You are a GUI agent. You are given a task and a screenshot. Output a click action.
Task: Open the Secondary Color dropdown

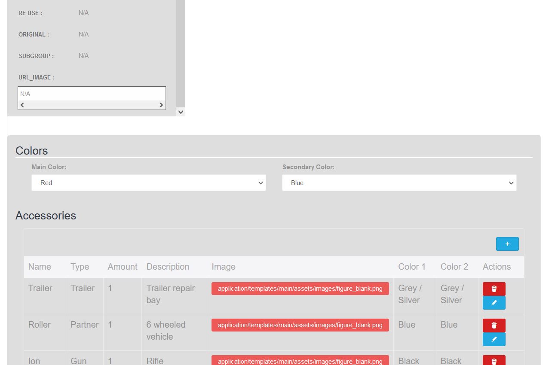coord(399,183)
